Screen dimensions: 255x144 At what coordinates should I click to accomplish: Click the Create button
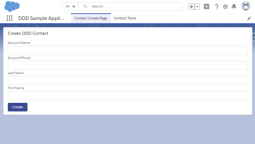pos(18,107)
